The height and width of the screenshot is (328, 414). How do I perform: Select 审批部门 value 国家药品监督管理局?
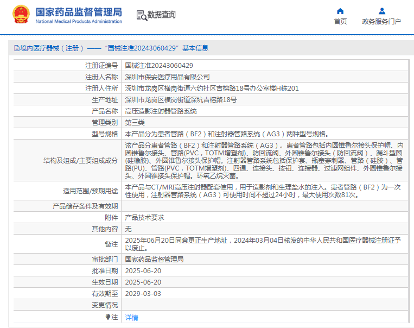click(x=154, y=259)
